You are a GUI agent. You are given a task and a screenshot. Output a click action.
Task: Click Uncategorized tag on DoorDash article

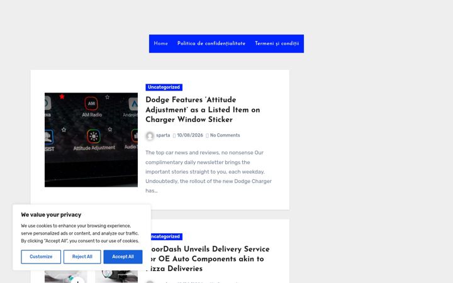pos(165,236)
